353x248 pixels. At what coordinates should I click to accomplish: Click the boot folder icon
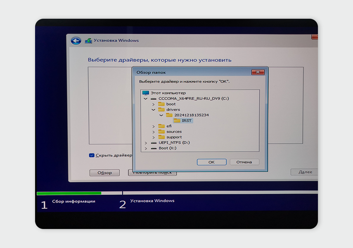(x=161, y=104)
